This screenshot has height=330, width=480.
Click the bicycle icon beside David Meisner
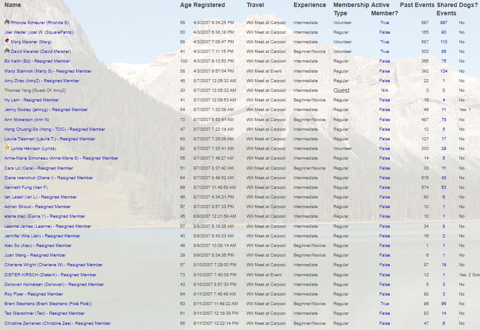tap(7, 51)
